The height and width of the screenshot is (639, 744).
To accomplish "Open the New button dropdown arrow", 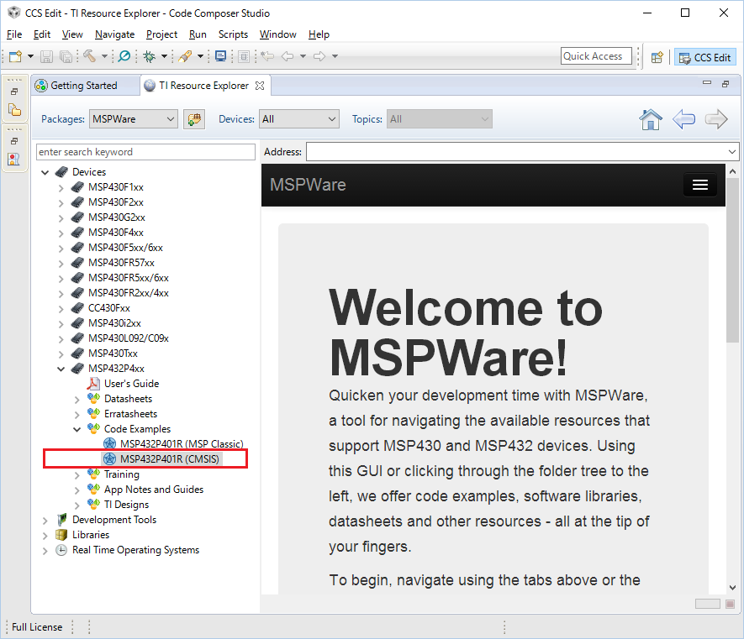I will click(31, 56).
